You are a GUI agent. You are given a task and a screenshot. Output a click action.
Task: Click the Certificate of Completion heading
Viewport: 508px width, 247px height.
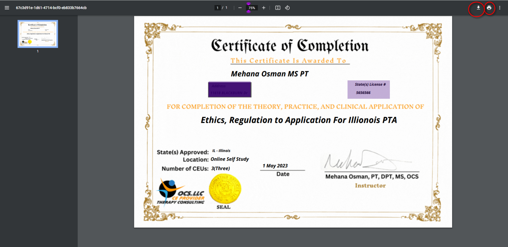290,46
